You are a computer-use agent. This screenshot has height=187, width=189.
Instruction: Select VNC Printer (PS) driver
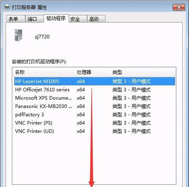pos(94,123)
